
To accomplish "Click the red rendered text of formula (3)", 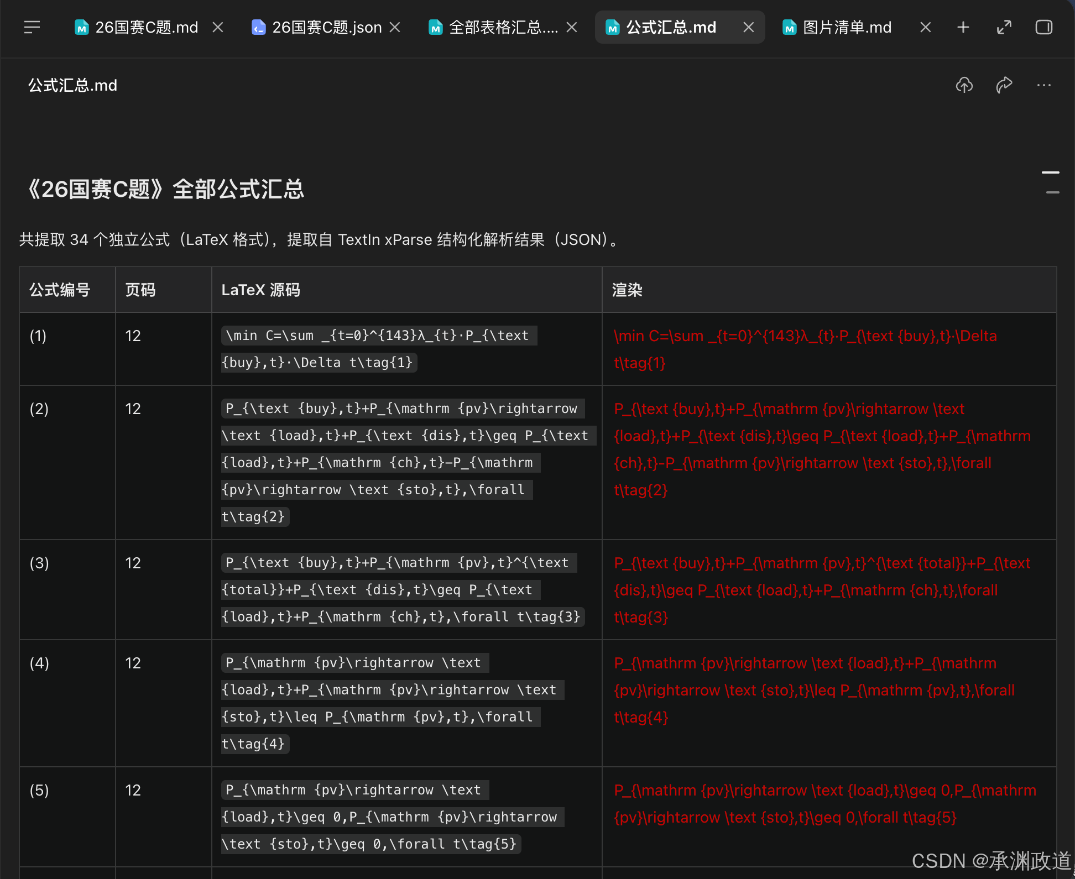I will [x=822, y=590].
